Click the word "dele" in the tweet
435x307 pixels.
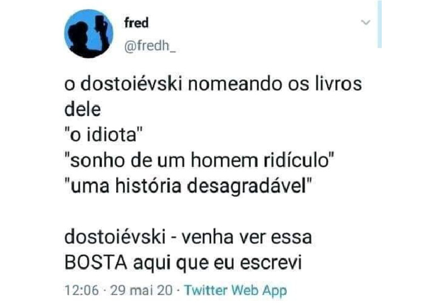coord(82,109)
